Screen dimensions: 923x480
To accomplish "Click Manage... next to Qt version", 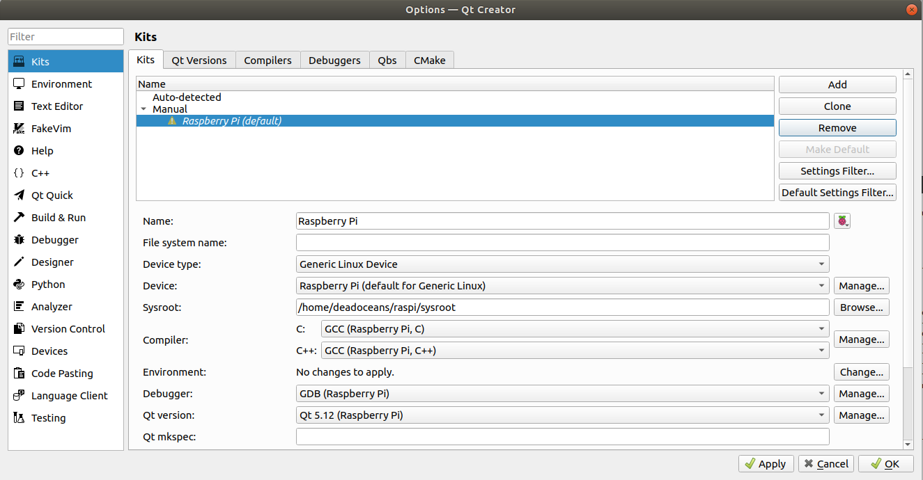I will [x=862, y=415].
